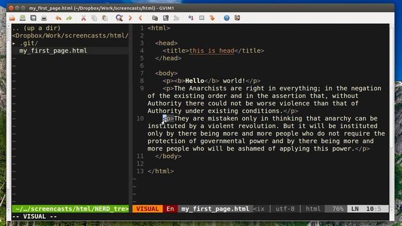
Task: Expand the .git/ folder arrow in NERDTree
Action: [14, 43]
